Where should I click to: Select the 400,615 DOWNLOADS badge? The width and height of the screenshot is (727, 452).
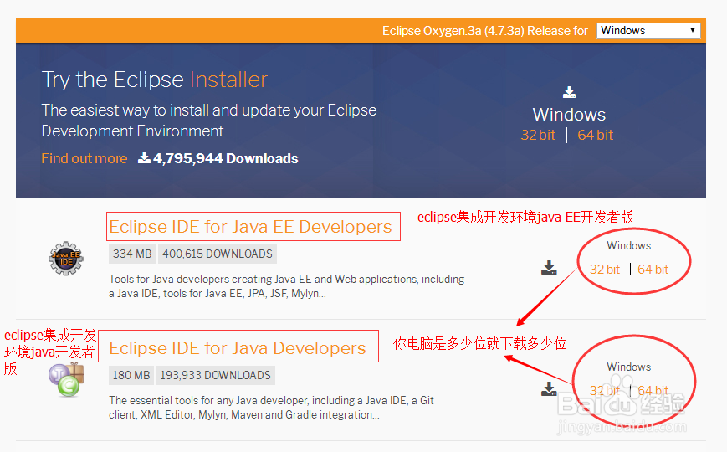(x=218, y=254)
